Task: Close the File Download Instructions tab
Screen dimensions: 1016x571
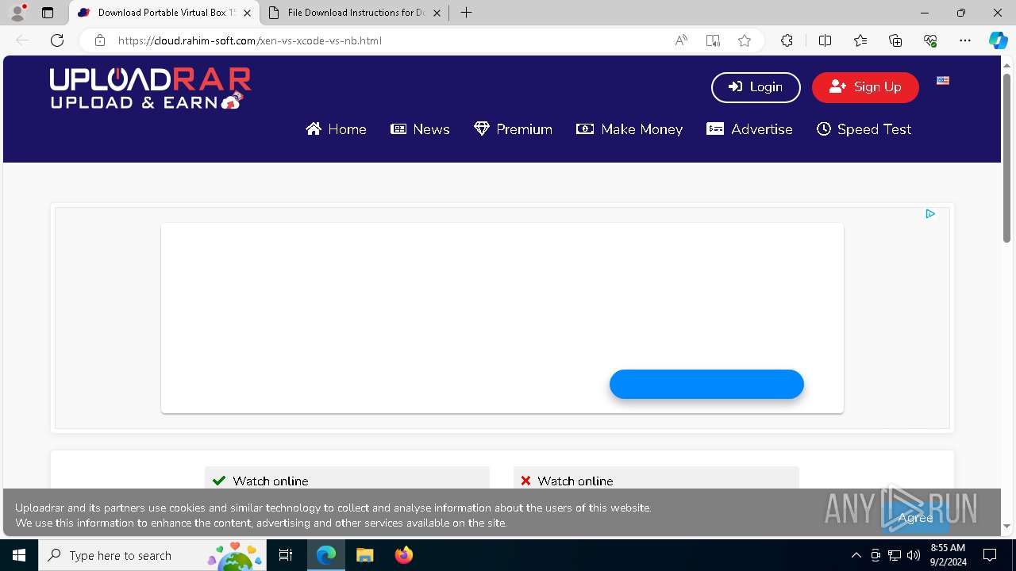Action: [437, 13]
